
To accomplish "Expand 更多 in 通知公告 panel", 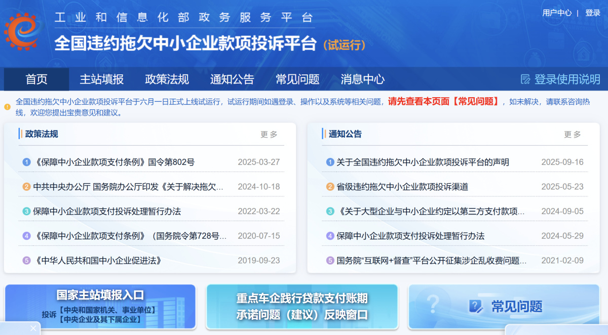I will pos(573,135).
